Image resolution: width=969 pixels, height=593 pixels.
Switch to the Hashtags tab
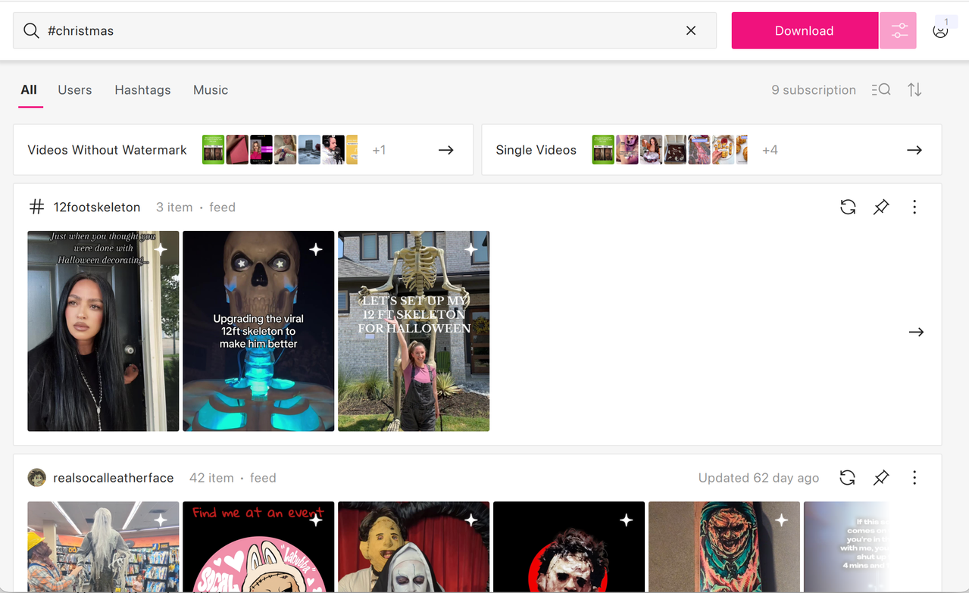click(x=142, y=90)
